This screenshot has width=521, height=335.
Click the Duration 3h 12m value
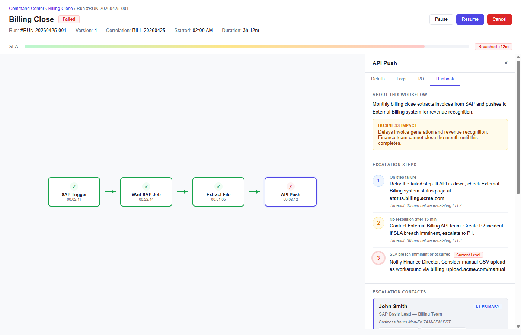[x=251, y=31]
